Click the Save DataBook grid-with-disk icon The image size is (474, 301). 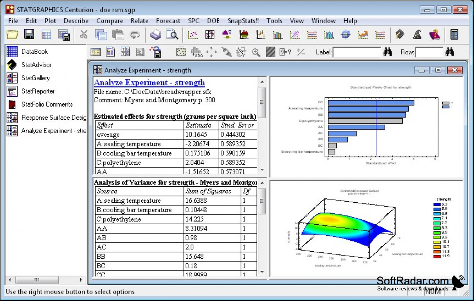coord(63,34)
